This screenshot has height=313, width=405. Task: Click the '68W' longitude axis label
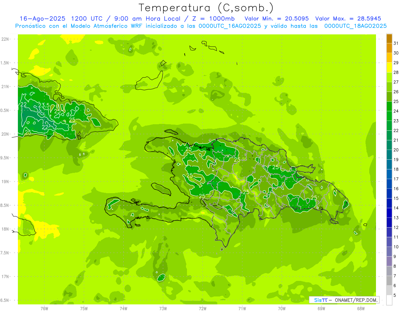(x=360, y=308)
